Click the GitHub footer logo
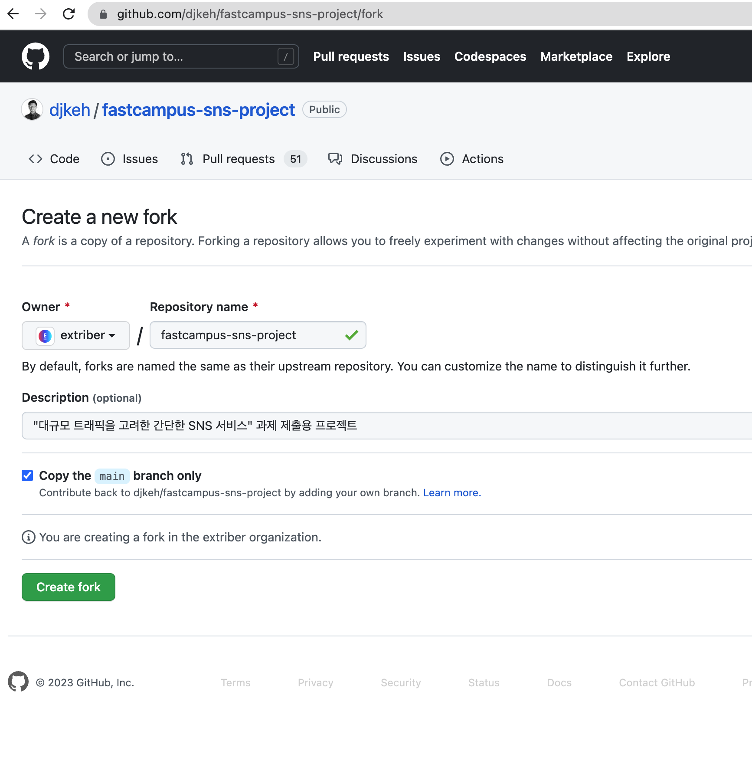Viewport: 752px width, 767px height. [x=18, y=682]
